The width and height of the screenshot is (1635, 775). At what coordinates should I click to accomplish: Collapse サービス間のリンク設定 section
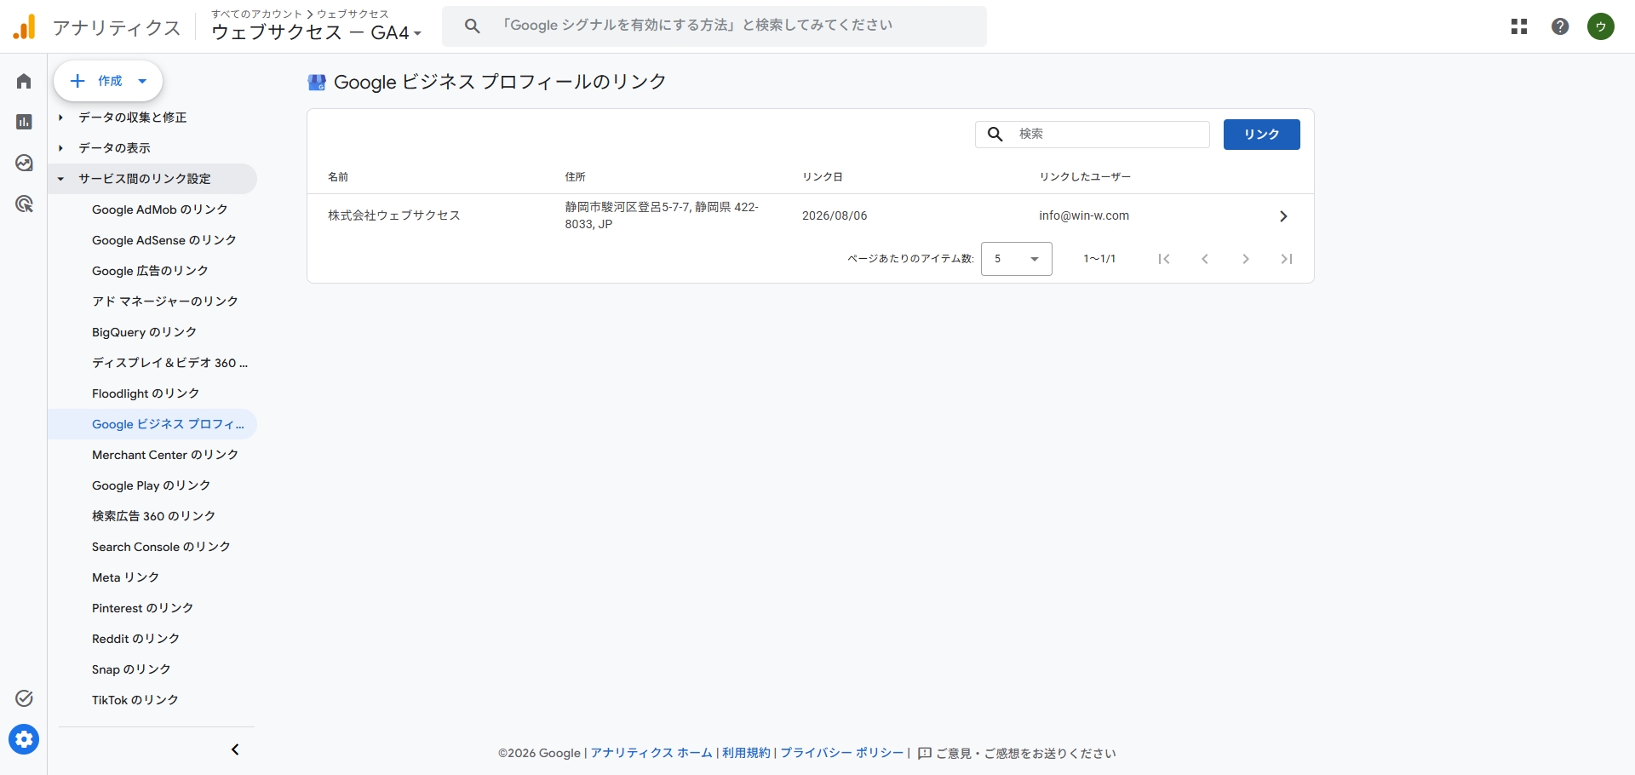tap(153, 179)
